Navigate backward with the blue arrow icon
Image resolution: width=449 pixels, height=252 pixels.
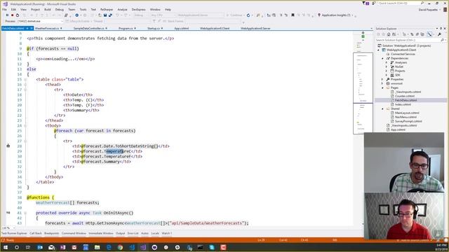tap(76, 15)
